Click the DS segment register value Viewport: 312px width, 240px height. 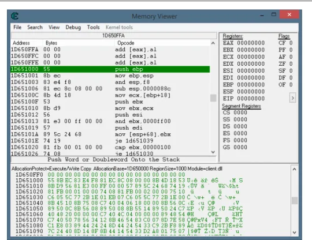[x=240, y=126]
